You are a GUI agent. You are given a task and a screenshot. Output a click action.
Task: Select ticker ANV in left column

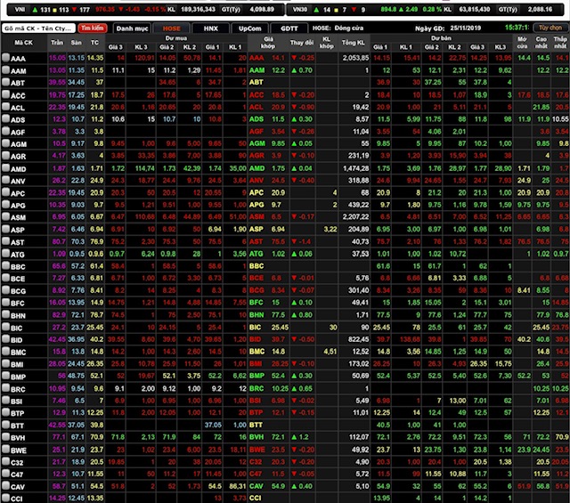tap(18, 181)
